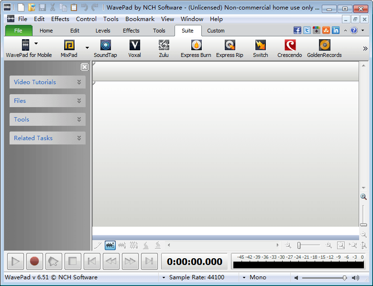This screenshot has height=286, width=373.
Task: Open the Bookmark menu
Action: point(140,19)
